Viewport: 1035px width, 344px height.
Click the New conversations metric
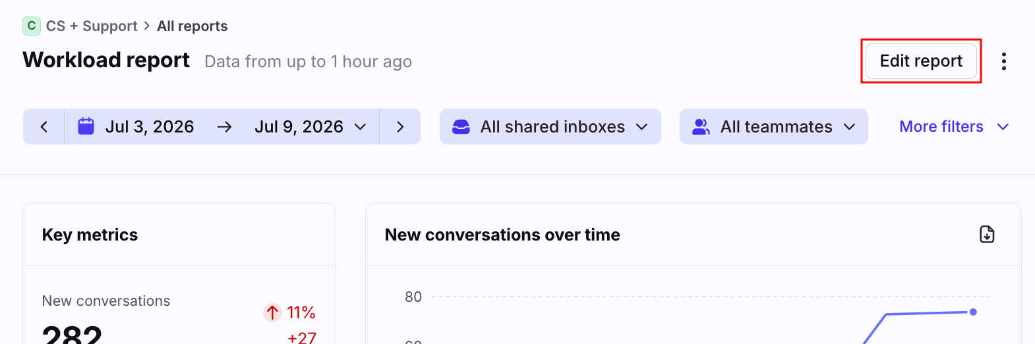point(106,301)
